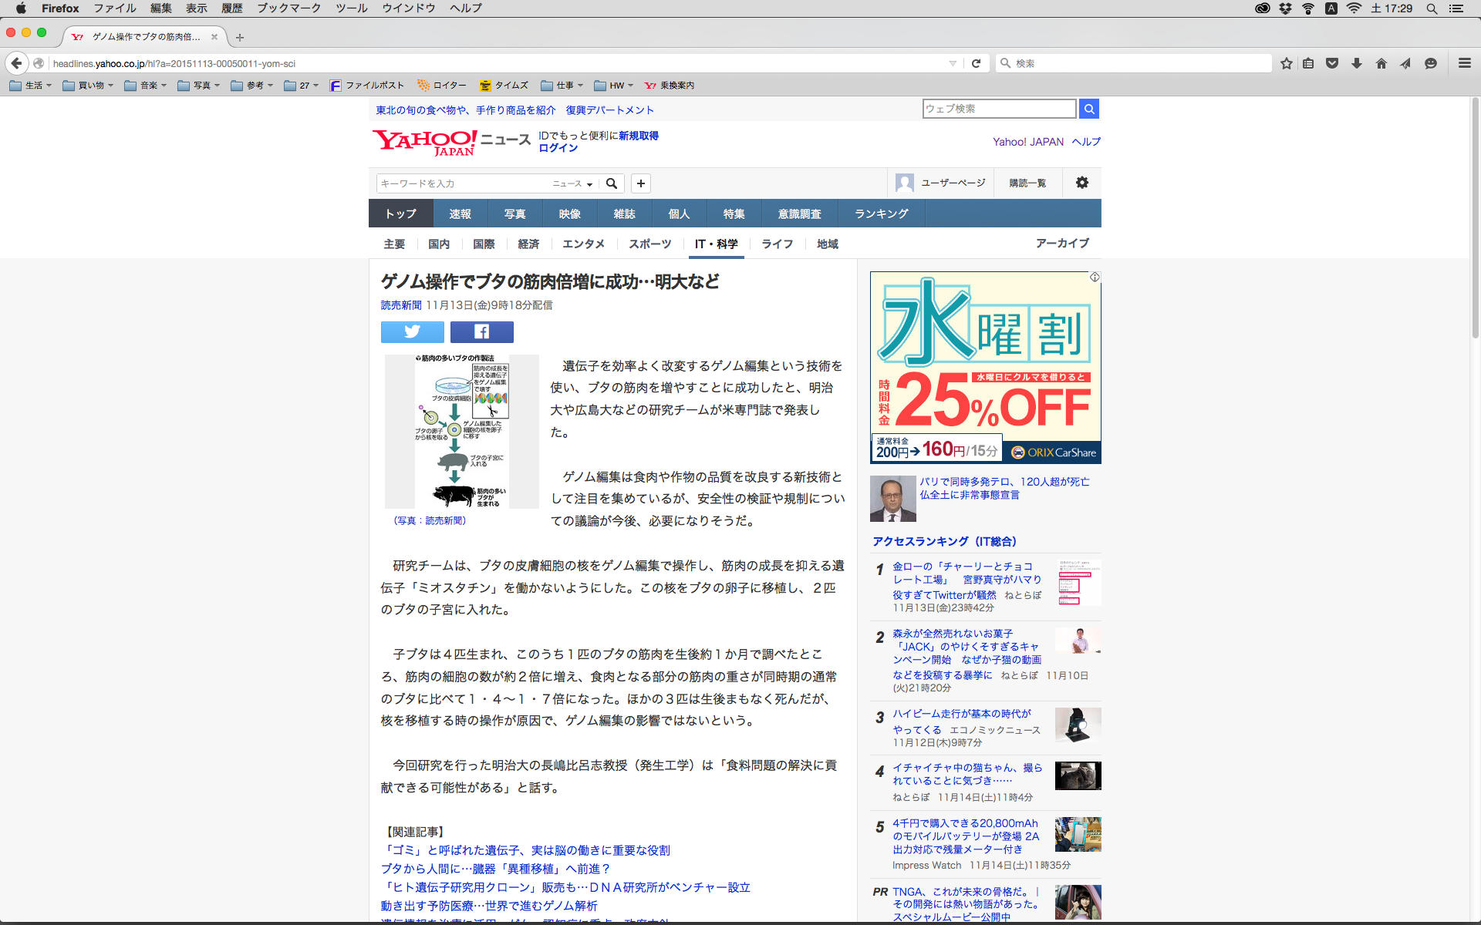Viewport: 1481px width, 925px height.
Task: Show URL history dropdown arrow
Action: [x=953, y=63]
